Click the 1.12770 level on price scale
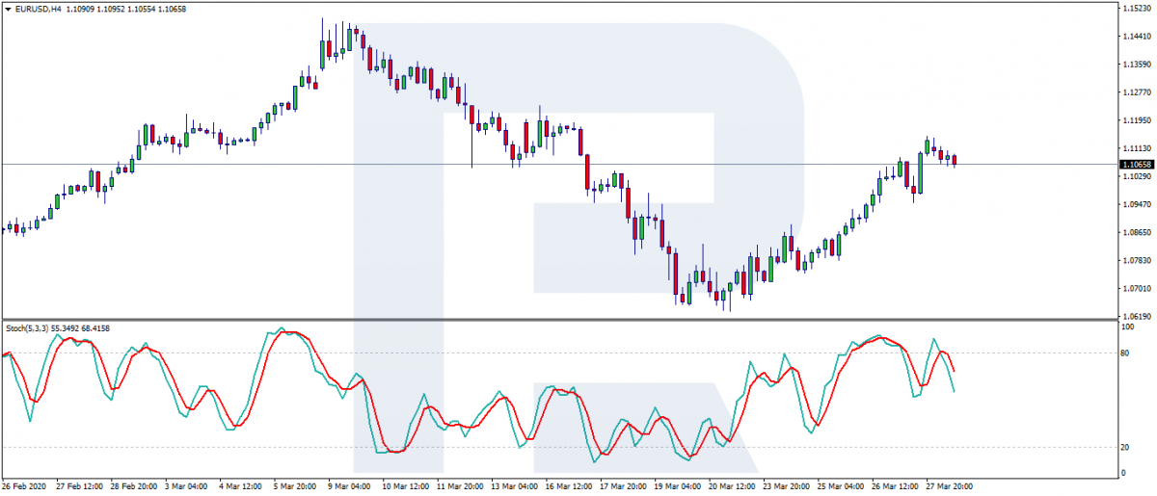This screenshot has height=496, width=1157. point(1136,92)
